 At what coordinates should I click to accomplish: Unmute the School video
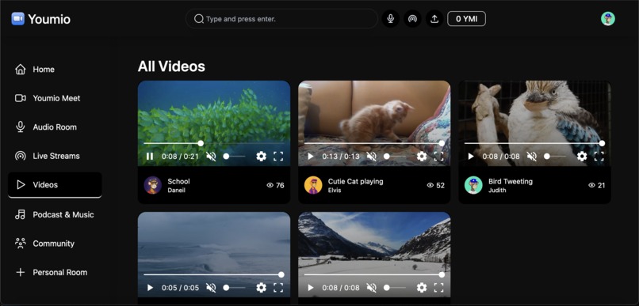(211, 157)
